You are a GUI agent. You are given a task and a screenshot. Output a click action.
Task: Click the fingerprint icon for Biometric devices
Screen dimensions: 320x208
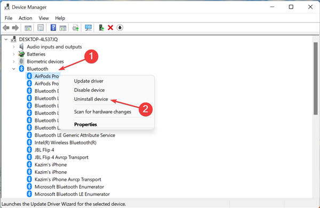[x=21, y=61]
